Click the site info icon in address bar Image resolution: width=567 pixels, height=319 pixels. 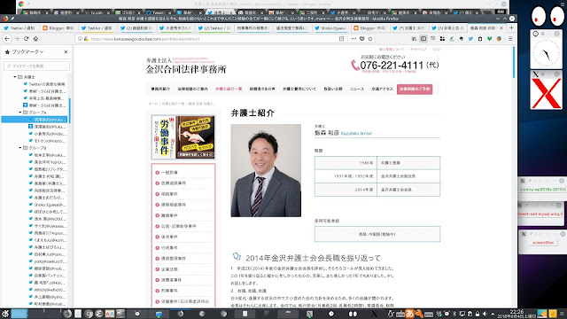81,39
